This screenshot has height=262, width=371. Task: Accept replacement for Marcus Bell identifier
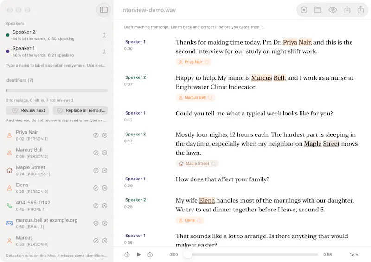pyautogui.click(x=96, y=153)
